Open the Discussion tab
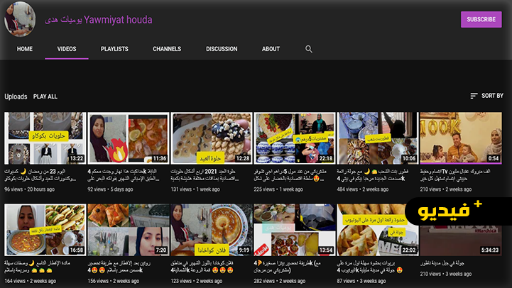The image size is (512, 288). click(222, 49)
